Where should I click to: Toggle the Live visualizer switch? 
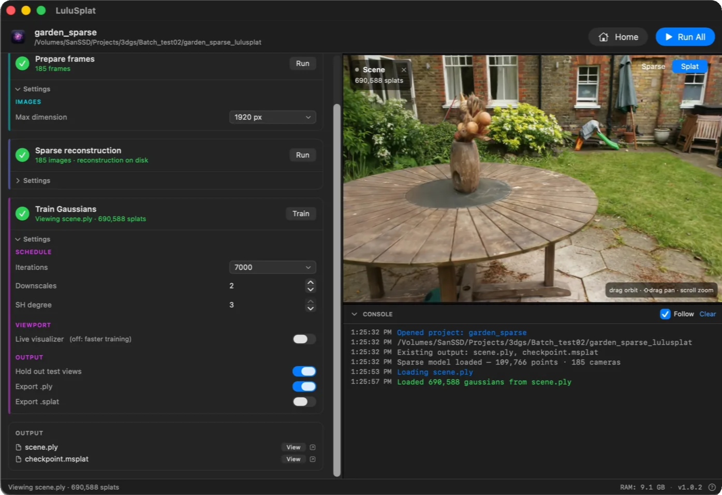(x=304, y=339)
